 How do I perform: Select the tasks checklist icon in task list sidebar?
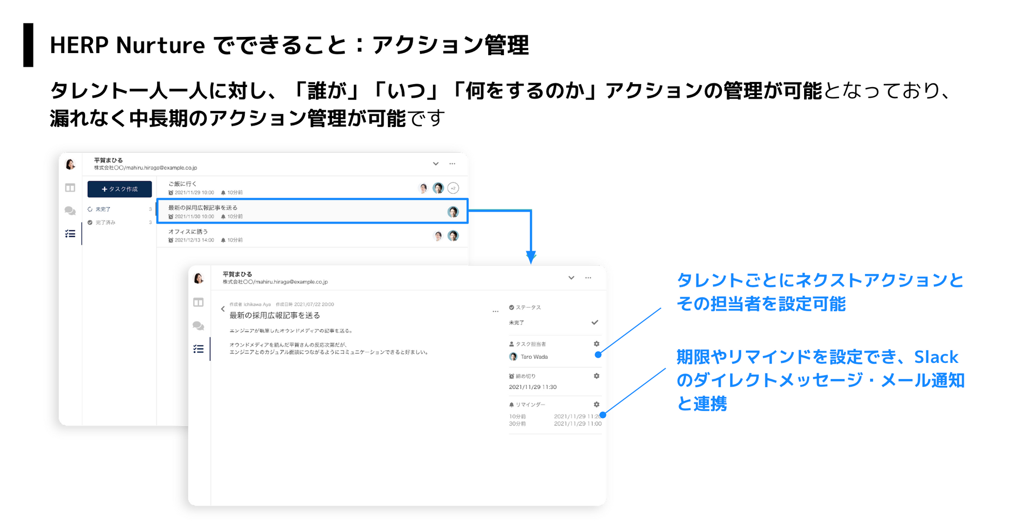pyautogui.click(x=70, y=233)
